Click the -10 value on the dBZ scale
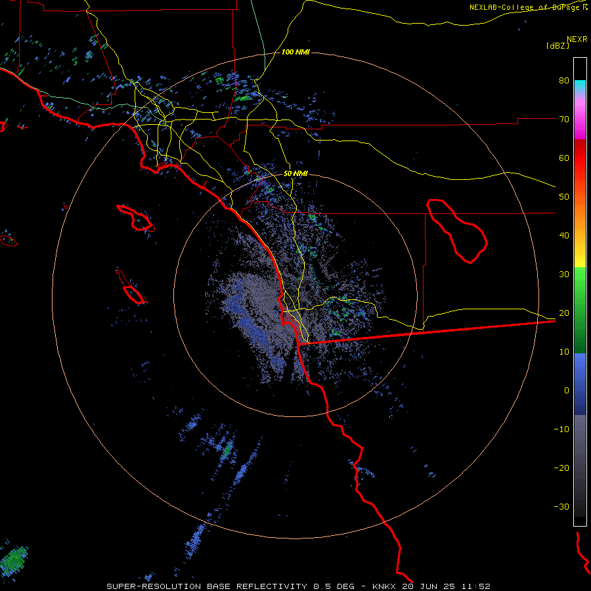The width and height of the screenshot is (591, 591). 561,429
